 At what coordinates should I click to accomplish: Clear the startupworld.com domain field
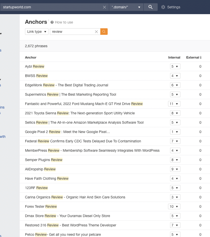[x=104, y=7]
